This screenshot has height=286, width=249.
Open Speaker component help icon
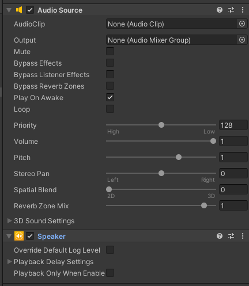pos(220,236)
